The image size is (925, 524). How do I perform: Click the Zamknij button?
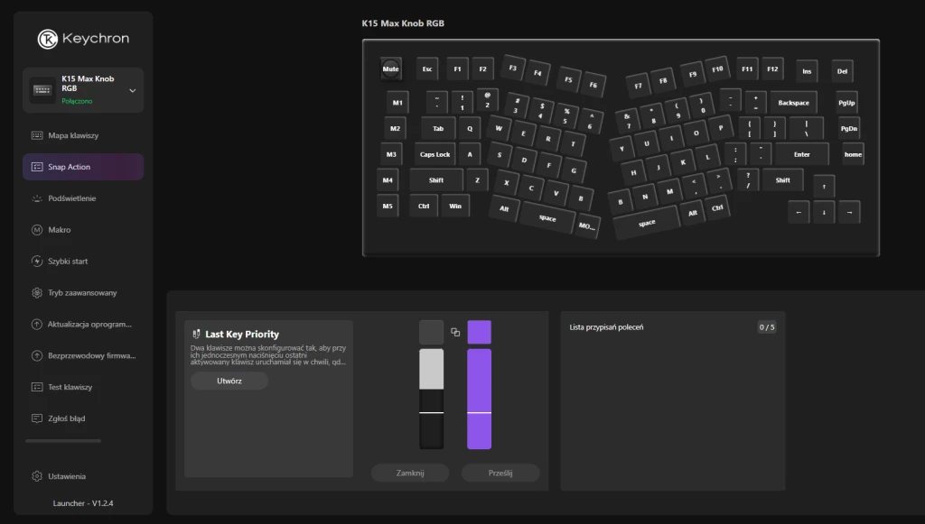[x=409, y=472]
